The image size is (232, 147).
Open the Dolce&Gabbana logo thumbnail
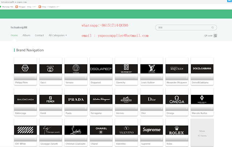pos(202,69)
